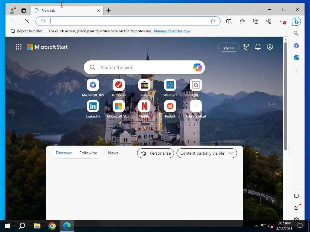Click Import favorites

pos(26,31)
